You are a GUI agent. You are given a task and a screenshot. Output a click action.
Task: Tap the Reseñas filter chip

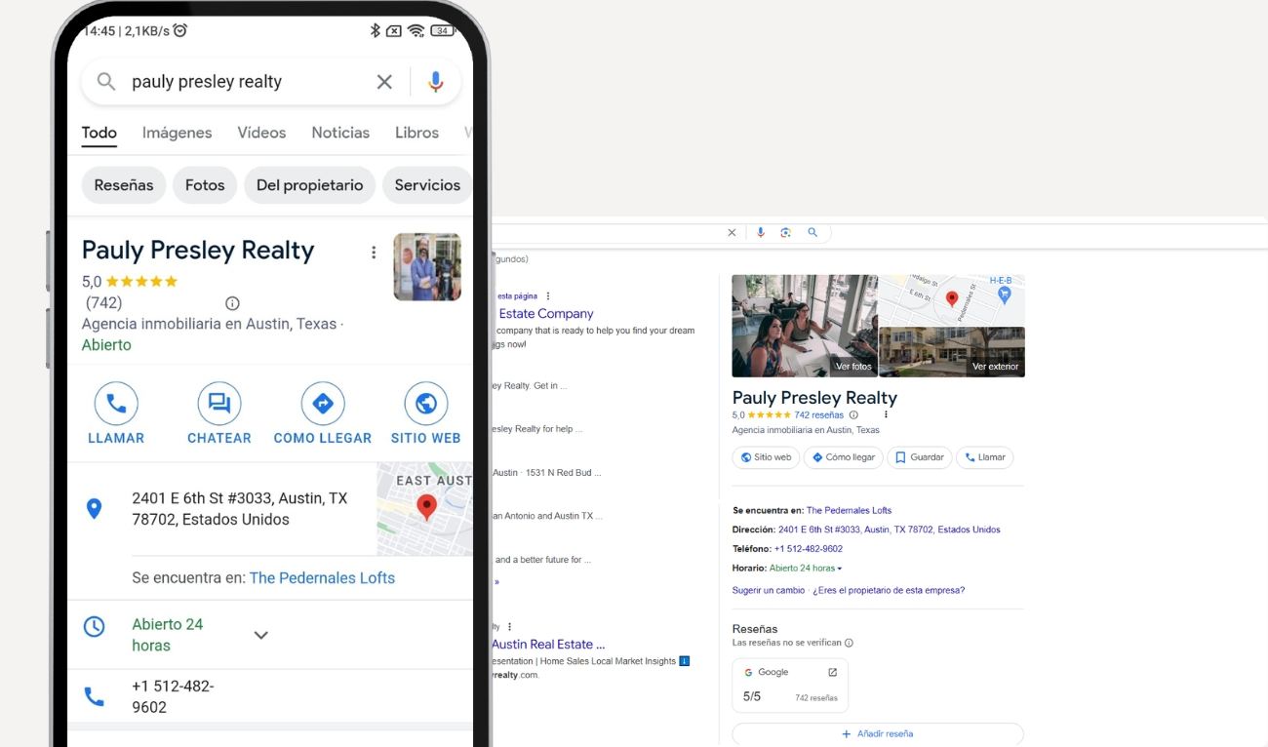(x=124, y=185)
